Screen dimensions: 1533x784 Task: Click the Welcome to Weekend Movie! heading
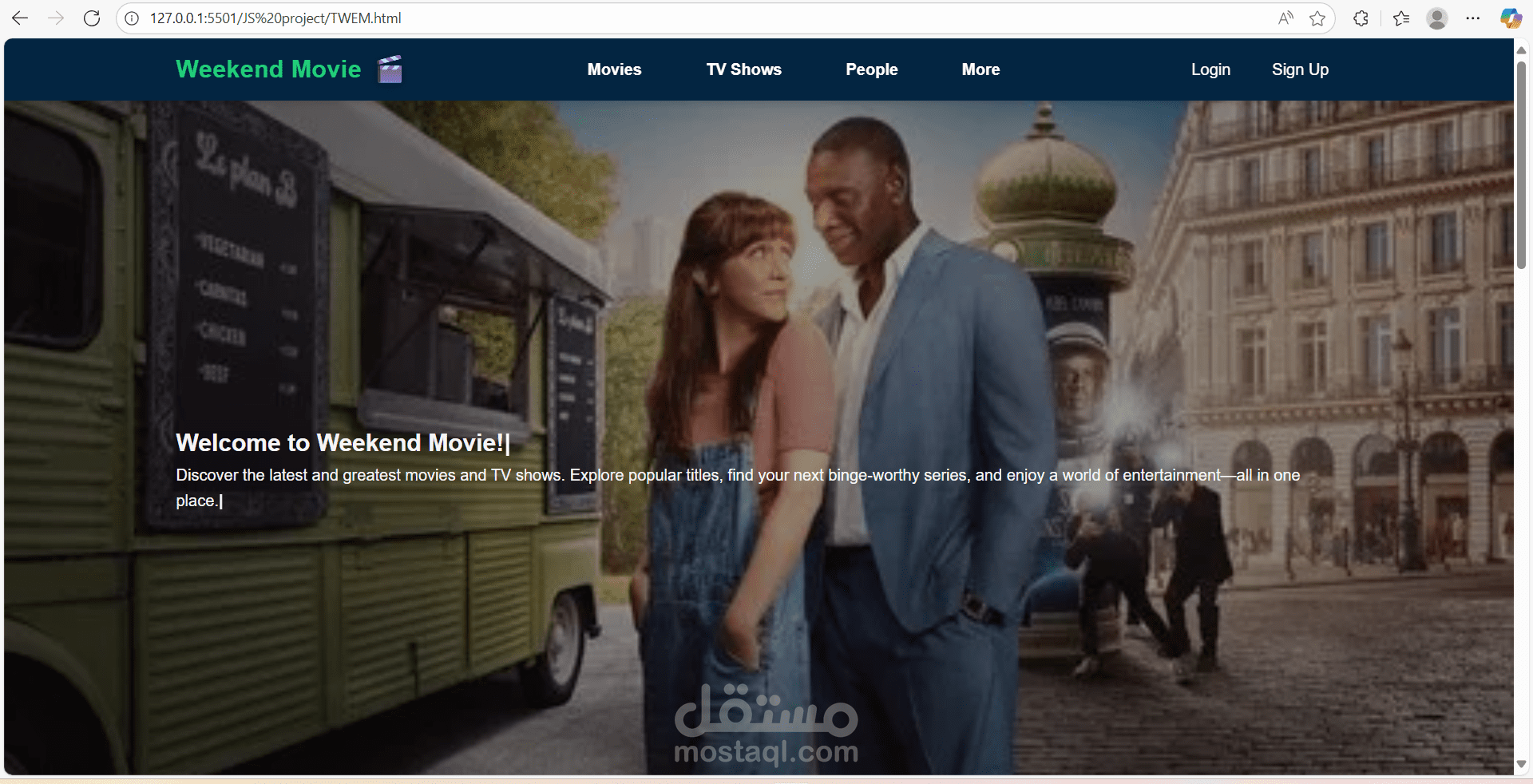pyautogui.click(x=343, y=443)
